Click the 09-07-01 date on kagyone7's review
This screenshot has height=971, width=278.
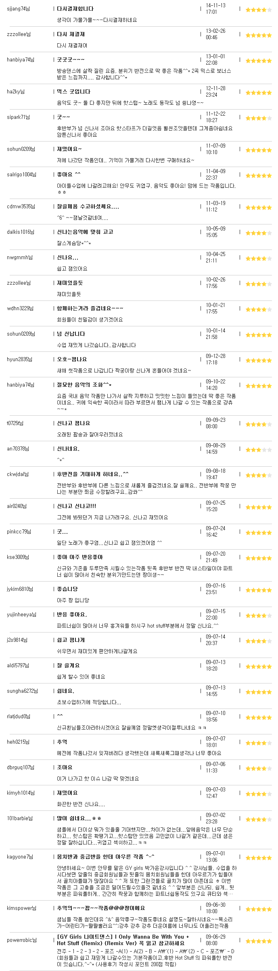point(215,854)
